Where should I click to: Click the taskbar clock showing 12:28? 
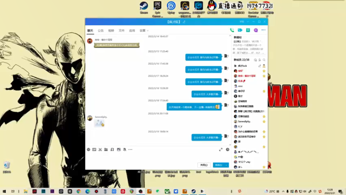(330, 192)
